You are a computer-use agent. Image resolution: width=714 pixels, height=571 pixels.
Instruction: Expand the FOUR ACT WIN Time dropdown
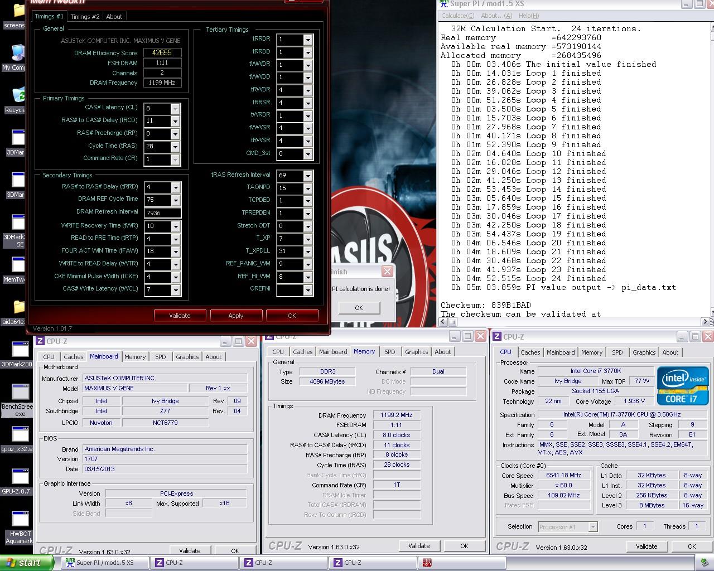point(175,251)
